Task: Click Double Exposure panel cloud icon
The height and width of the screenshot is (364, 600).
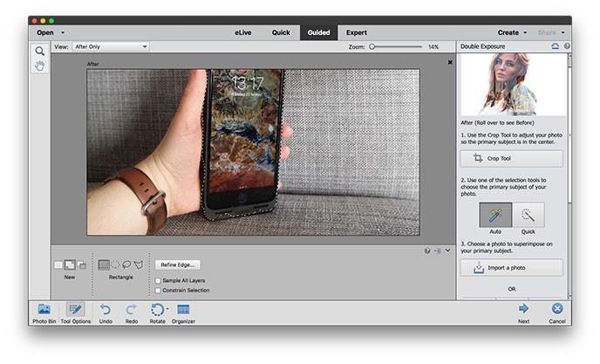Action: (555, 46)
